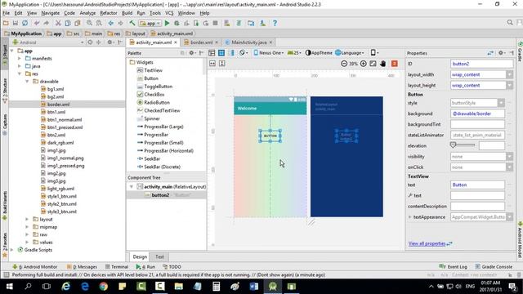This screenshot has width=523, height=294.
Task: Open the Analyze menu
Action: 87,13
